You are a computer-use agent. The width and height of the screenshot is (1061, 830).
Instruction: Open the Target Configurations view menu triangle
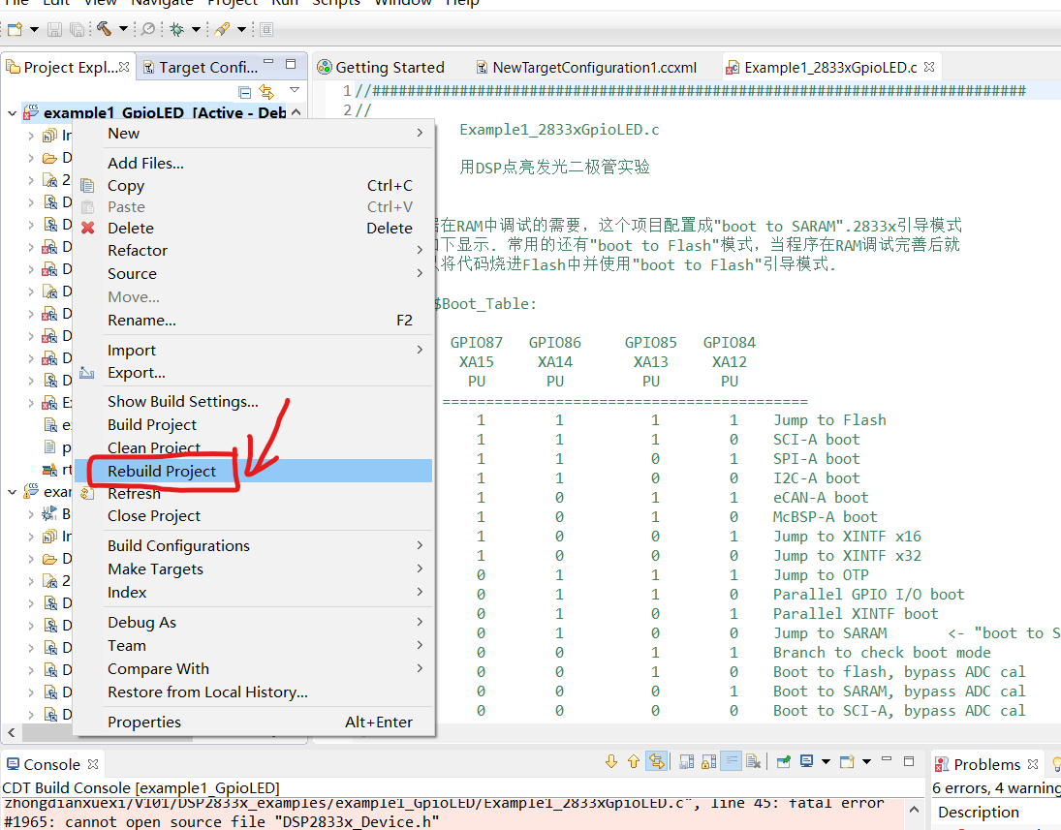point(296,89)
